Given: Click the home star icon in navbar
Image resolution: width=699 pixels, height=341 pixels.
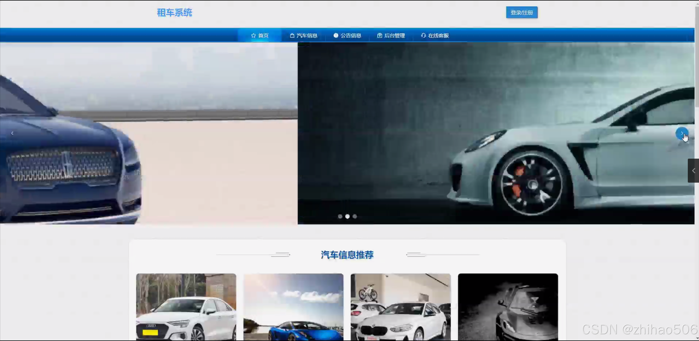Looking at the screenshot, I should 253,35.
